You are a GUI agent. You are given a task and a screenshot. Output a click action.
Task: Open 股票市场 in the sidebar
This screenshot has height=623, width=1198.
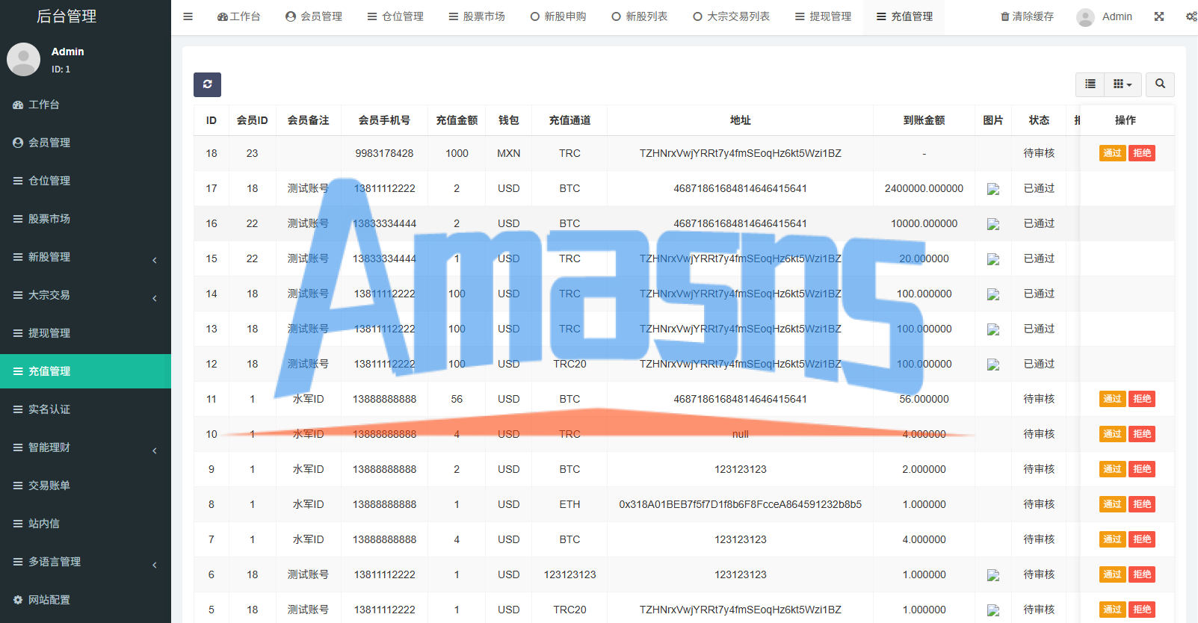click(85, 219)
